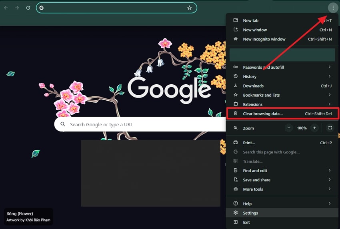Image resolution: width=340 pixels, height=229 pixels.
Task: Click the New tab icon in the menu
Action: (x=236, y=20)
